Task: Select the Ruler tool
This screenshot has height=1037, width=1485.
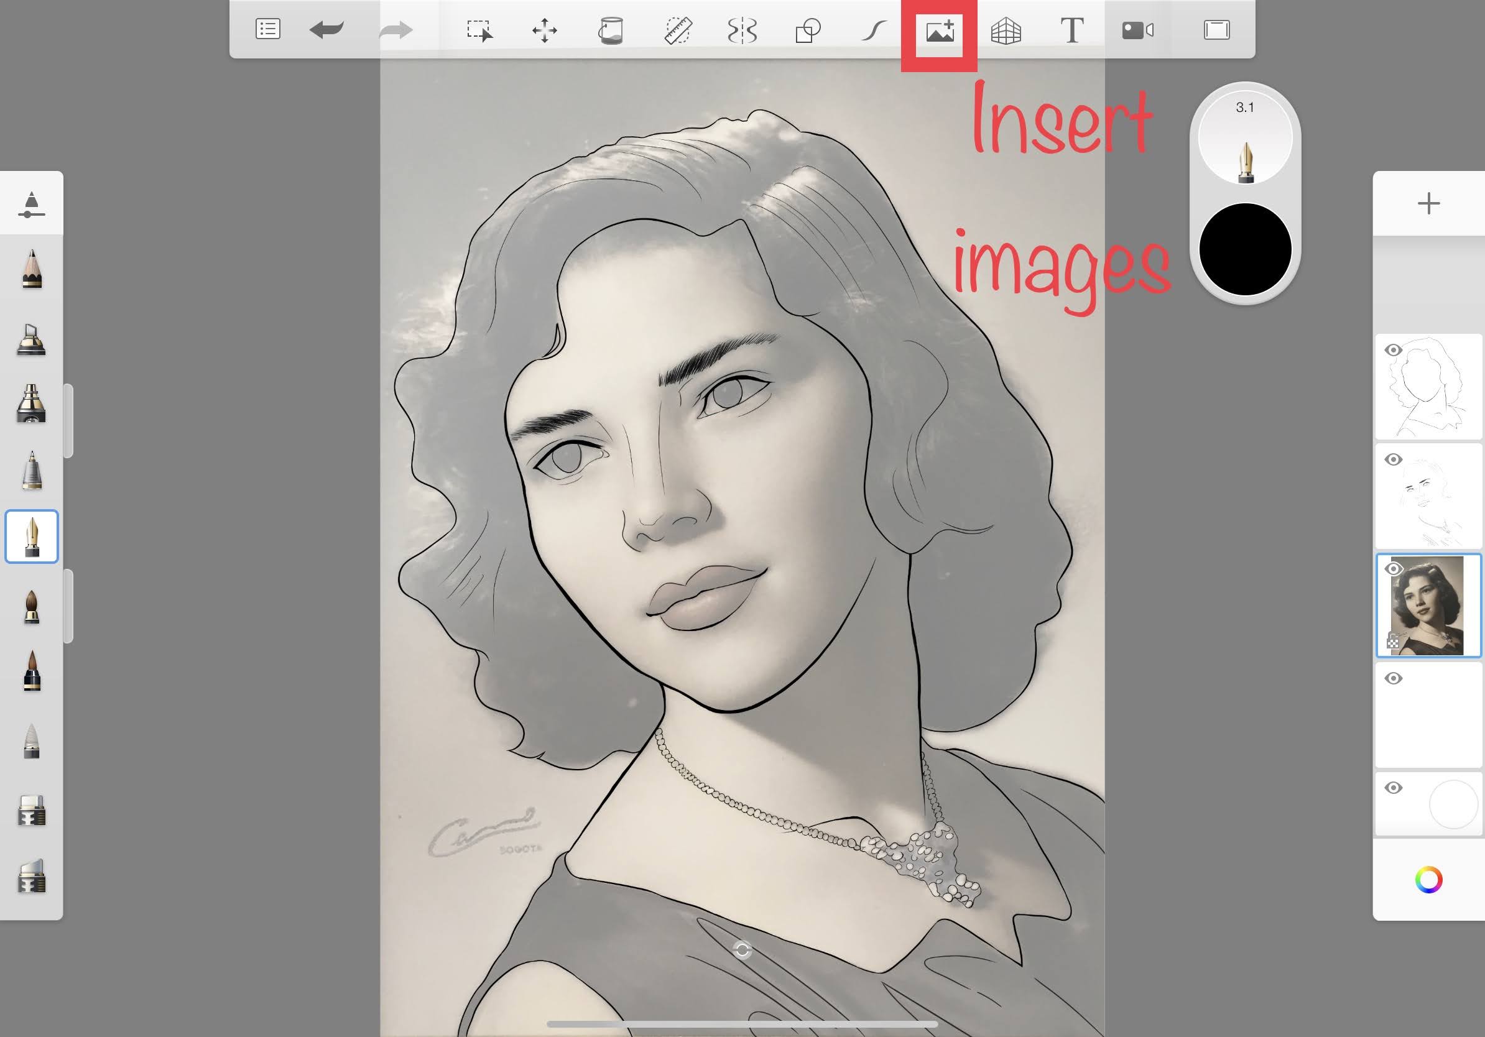Action: pyautogui.click(x=678, y=29)
